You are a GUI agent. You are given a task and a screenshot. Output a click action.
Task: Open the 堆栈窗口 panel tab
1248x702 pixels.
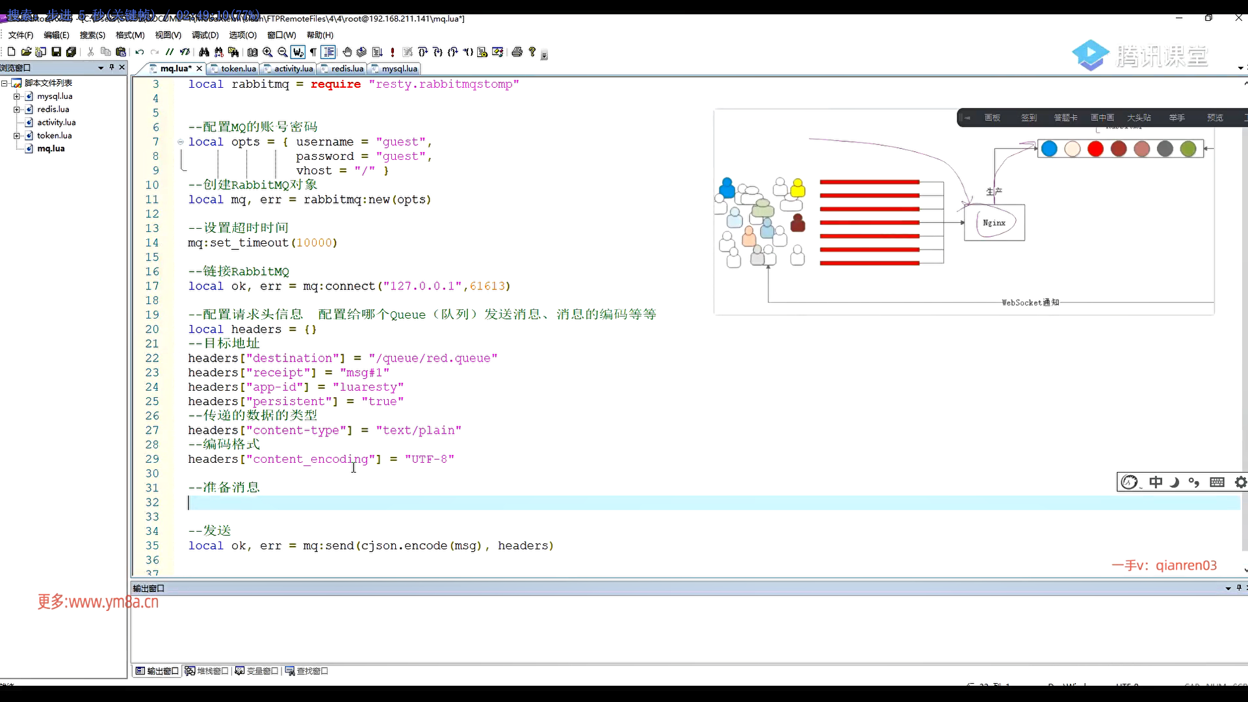[x=207, y=671]
